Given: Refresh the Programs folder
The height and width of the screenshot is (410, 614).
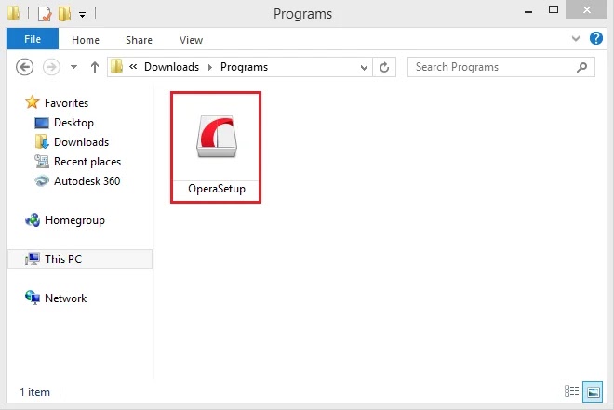Looking at the screenshot, I should click(x=384, y=67).
